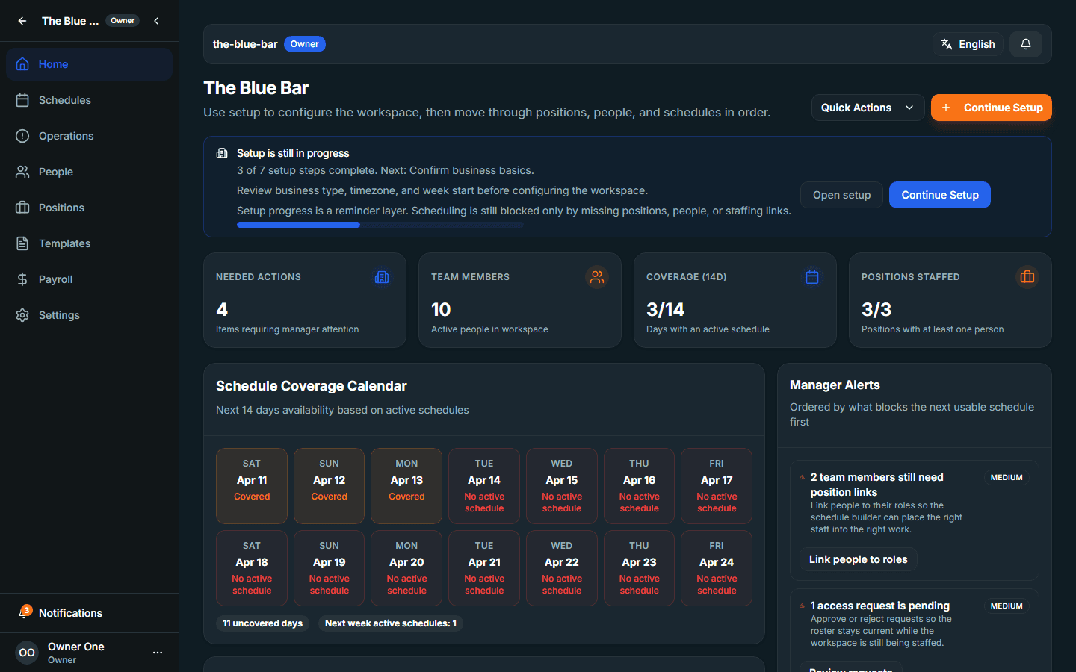Click the MEDIUM badge on access request alert
The image size is (1076, 672).
pyautogui.click(x=1007, y=606)
